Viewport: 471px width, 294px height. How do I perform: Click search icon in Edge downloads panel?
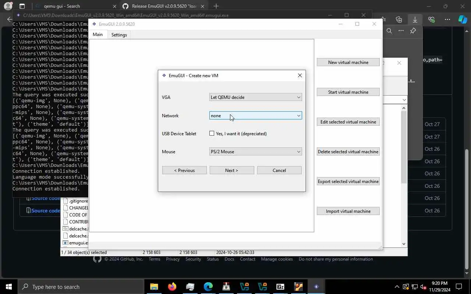(389, 31)
